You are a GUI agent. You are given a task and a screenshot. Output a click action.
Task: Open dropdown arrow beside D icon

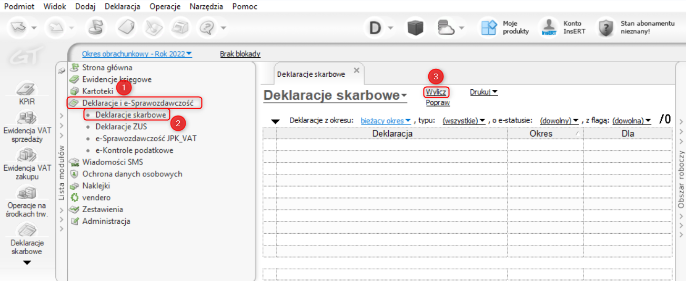click(391, 28)
